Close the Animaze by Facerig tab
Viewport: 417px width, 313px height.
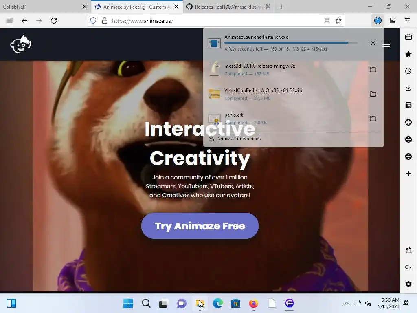176,7
